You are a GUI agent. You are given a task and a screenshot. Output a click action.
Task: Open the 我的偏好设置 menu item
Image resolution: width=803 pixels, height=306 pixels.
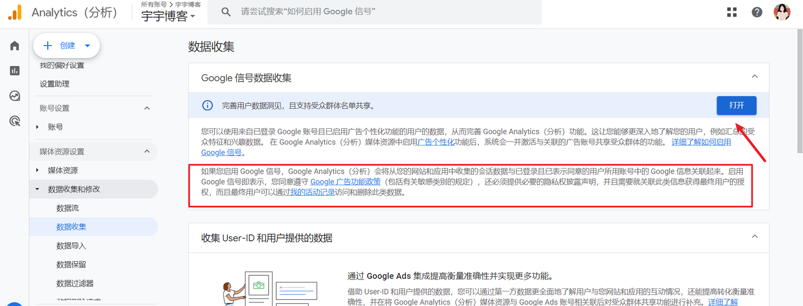point(62,65)
